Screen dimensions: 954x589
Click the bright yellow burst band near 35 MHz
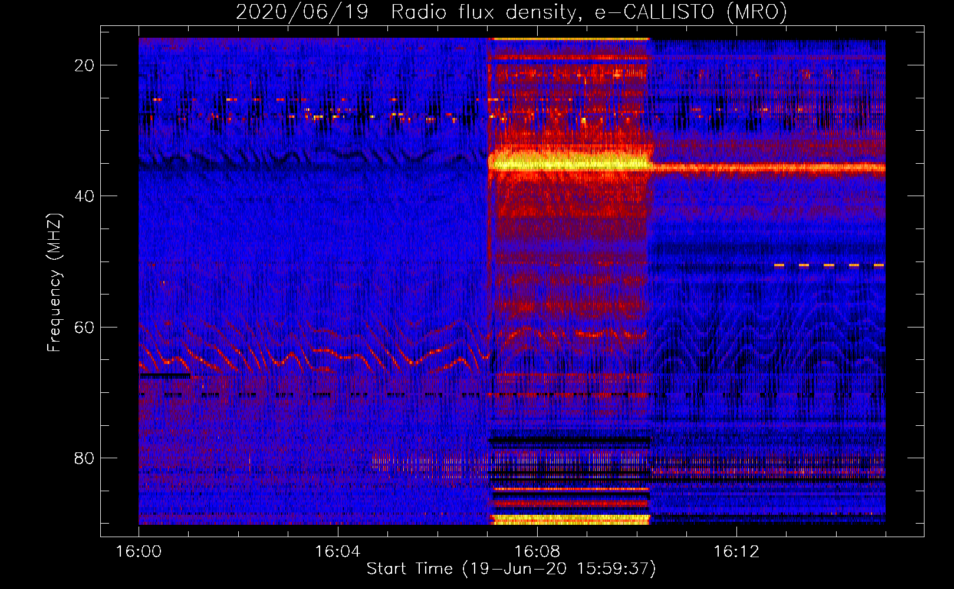pyautogui.click(x=569, y=161)
